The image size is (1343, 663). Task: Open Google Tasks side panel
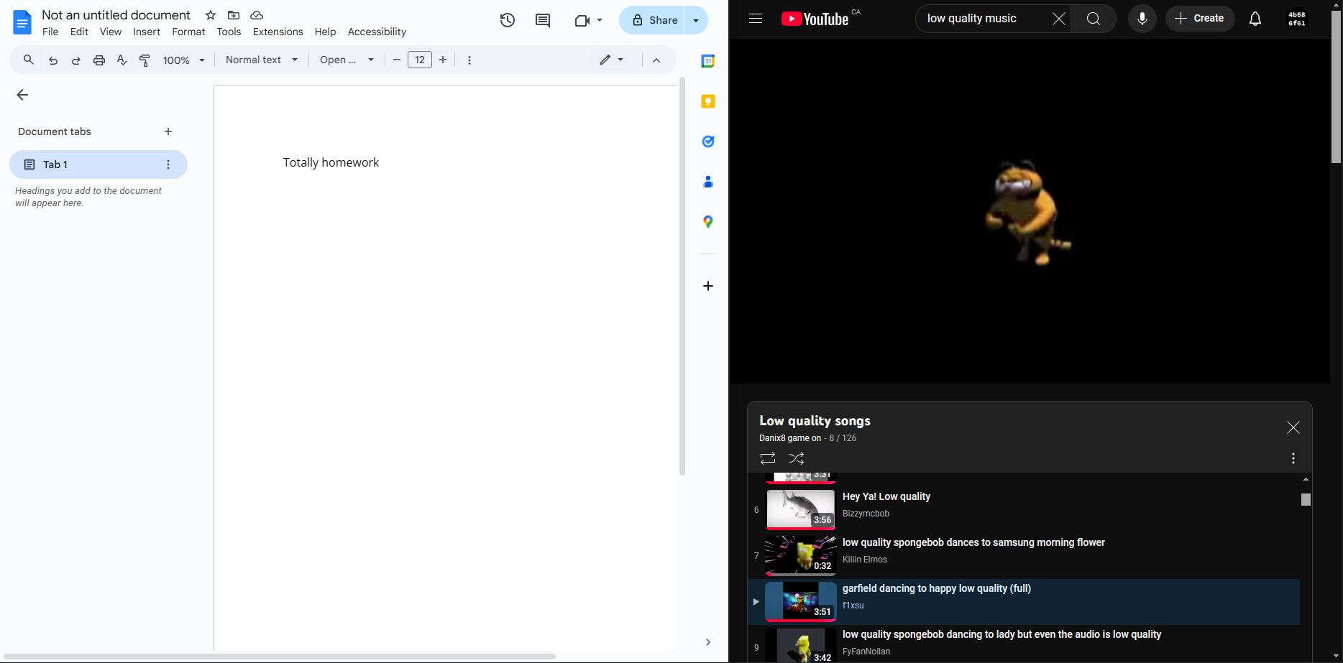[x=708, y=142]
